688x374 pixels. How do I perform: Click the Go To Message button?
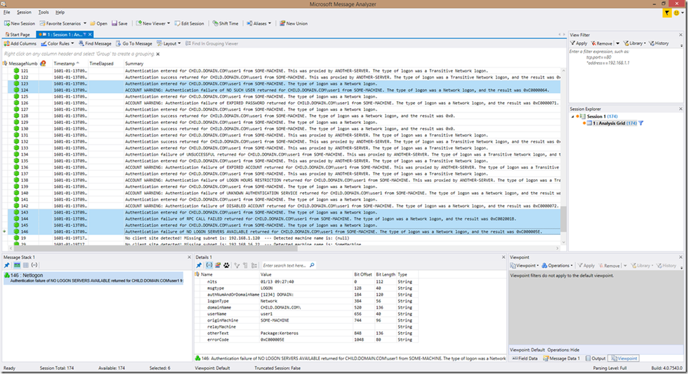coord(134,43)
